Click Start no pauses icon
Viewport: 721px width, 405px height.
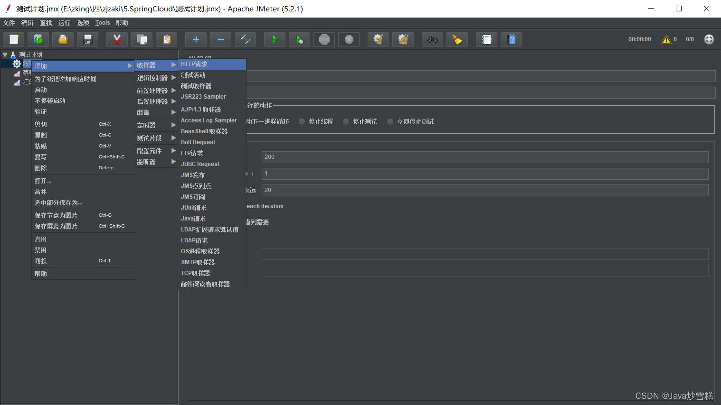[299, 39]
